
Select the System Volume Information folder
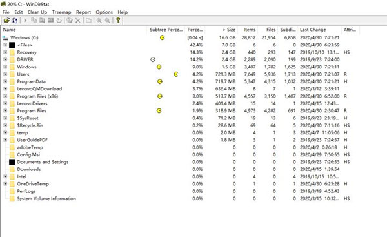tap(46, 198)
